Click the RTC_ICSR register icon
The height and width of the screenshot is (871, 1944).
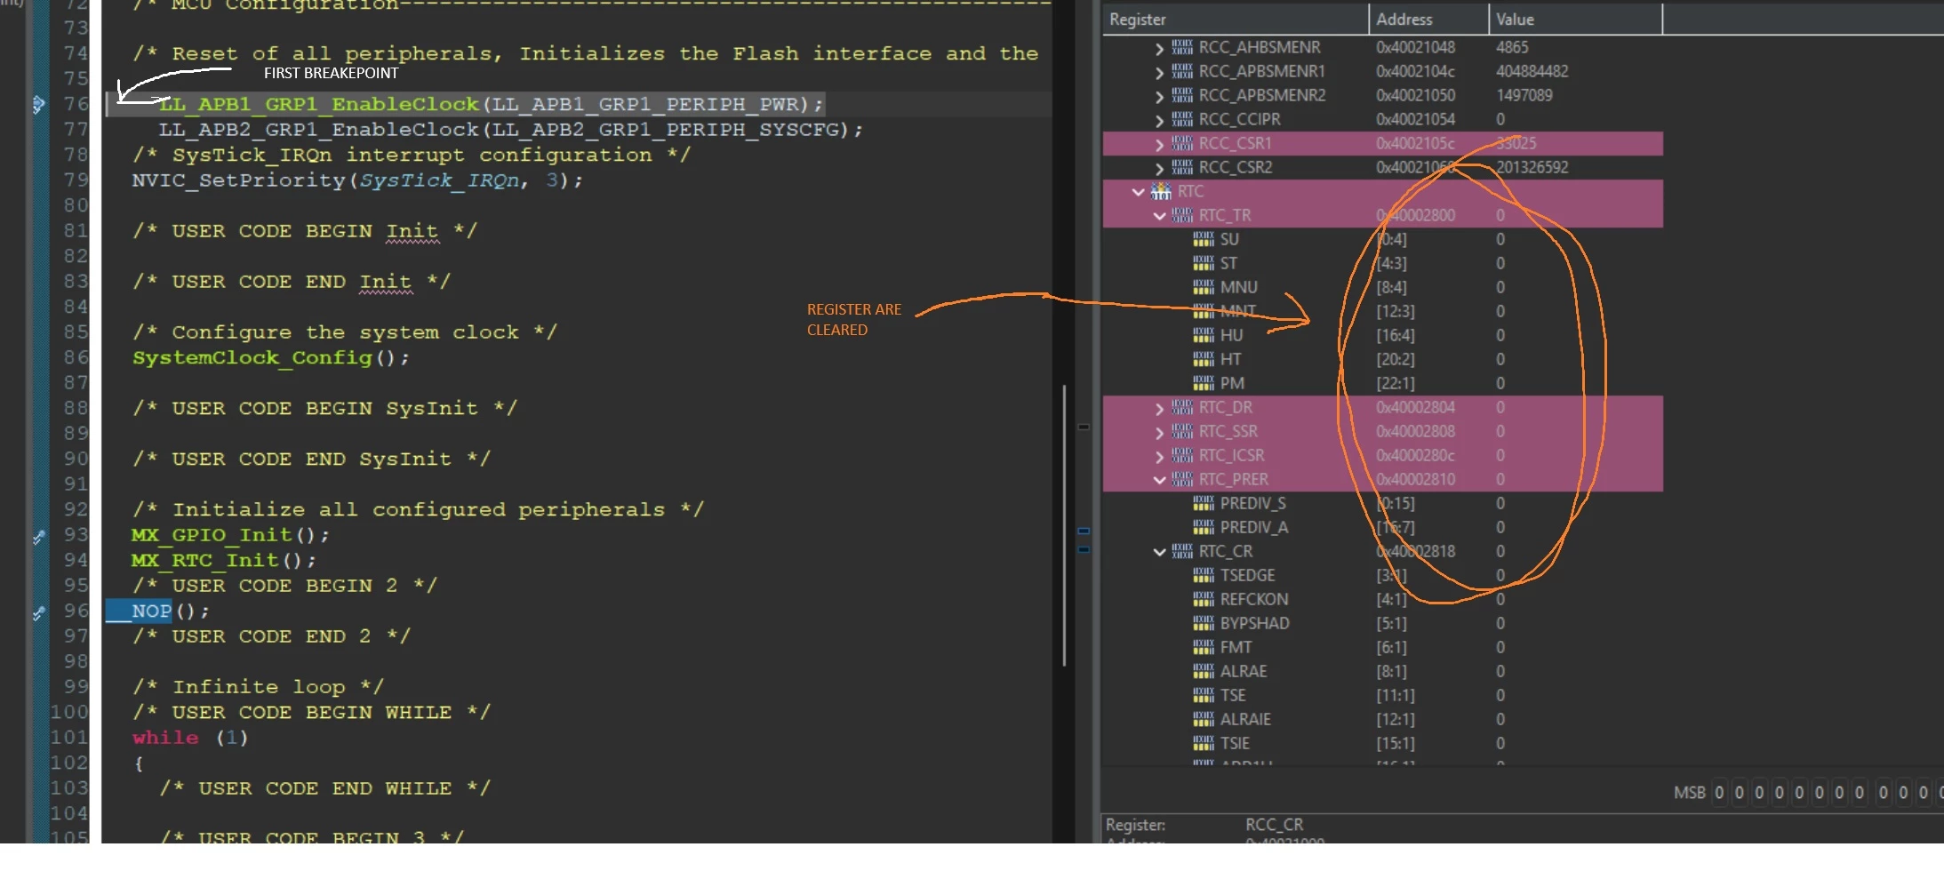point(1182,455)
